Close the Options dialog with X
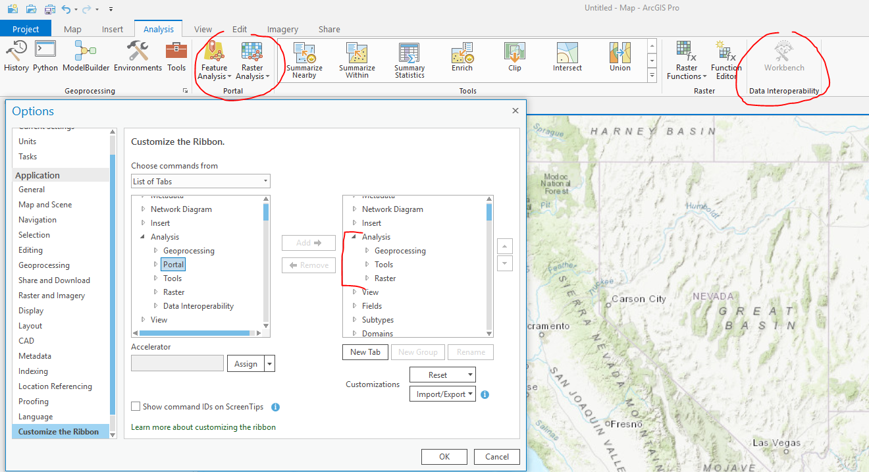 [x=515, y=111]
